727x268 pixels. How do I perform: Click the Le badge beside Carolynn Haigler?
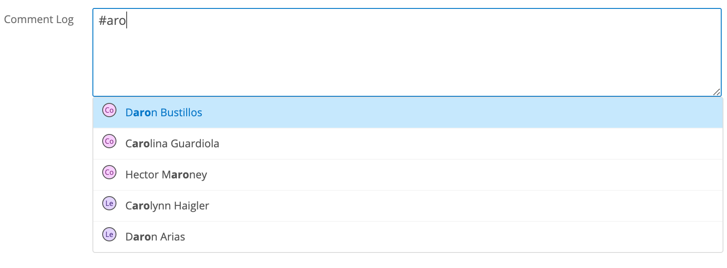point(109,203)
